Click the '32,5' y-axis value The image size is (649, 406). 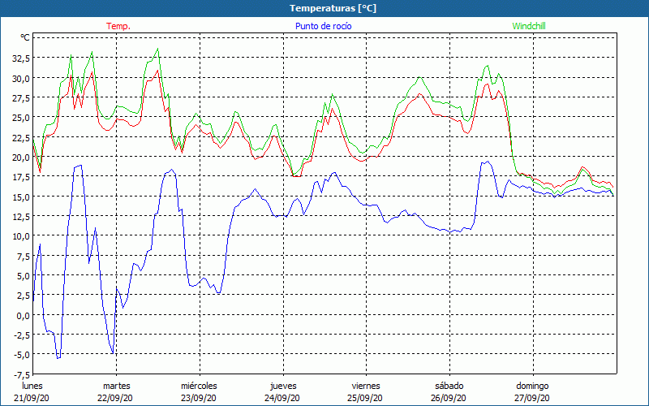coord(21,58)
